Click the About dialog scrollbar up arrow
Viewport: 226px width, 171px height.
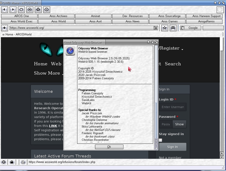click(156, 140)
